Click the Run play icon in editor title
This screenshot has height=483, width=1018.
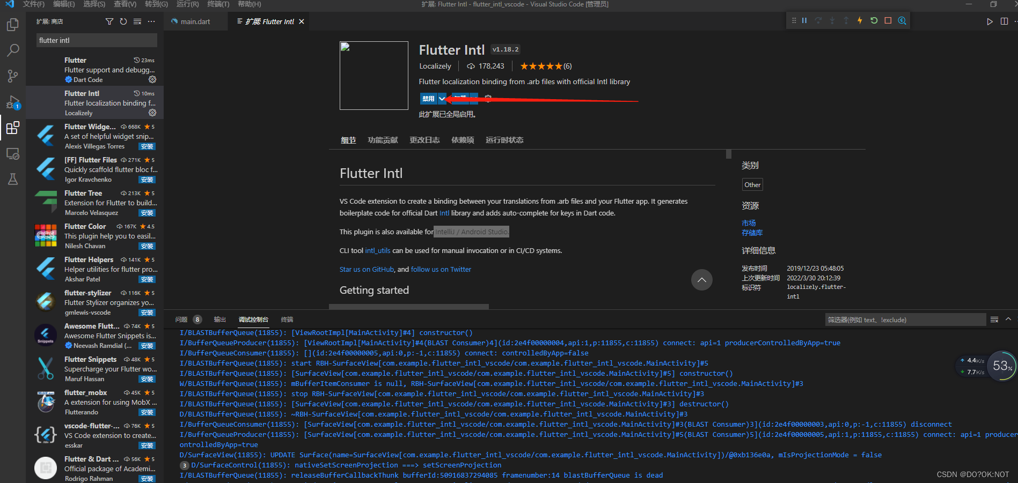(990, 21)
